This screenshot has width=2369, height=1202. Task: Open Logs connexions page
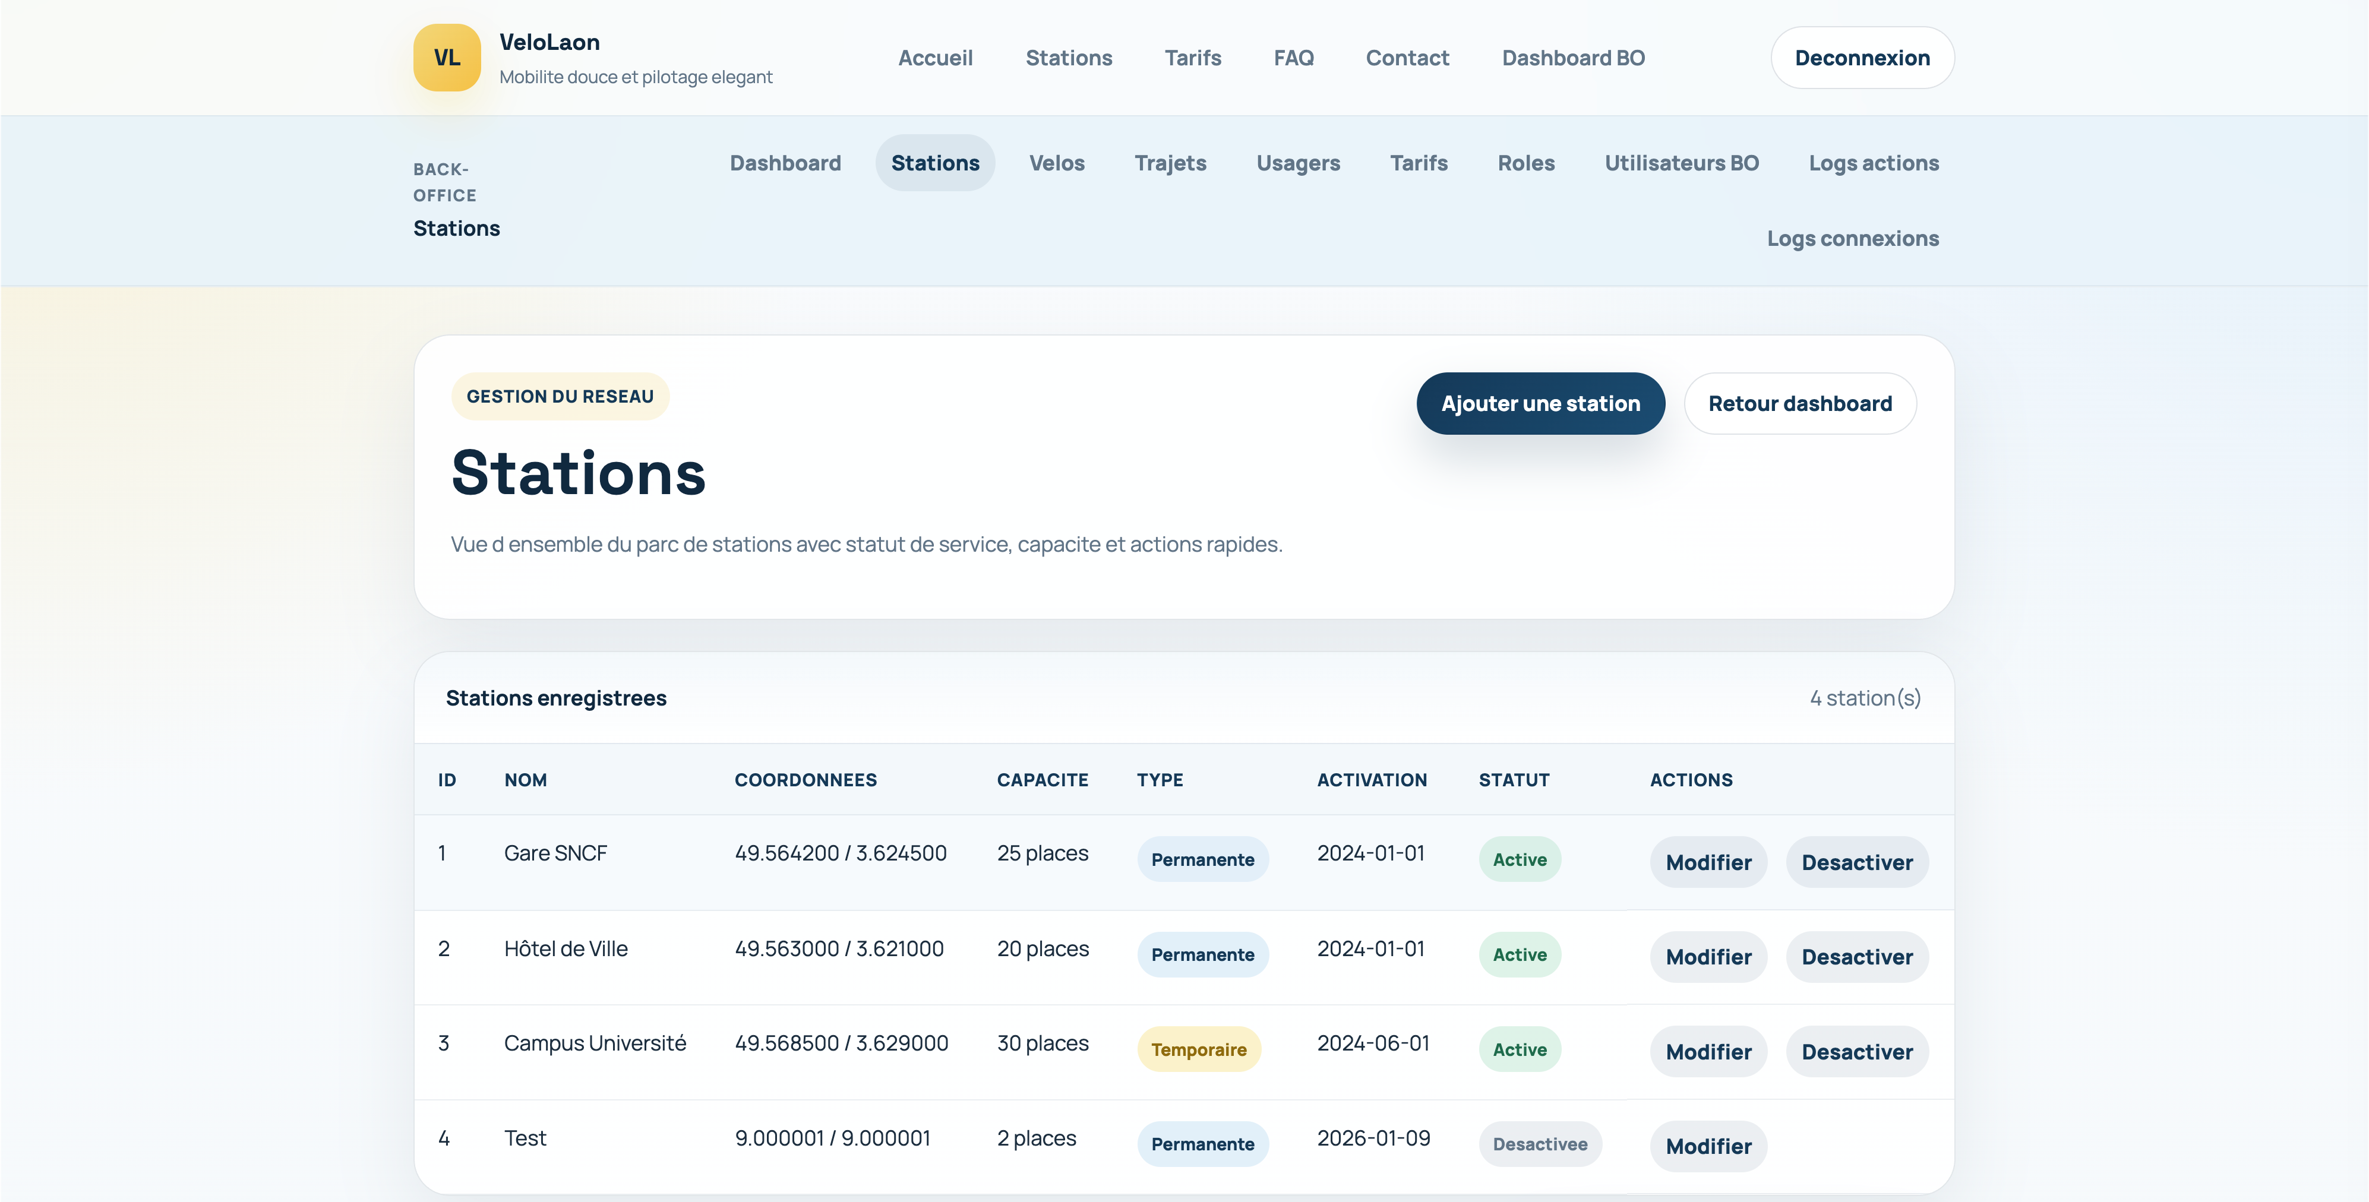coord(1853,238)
